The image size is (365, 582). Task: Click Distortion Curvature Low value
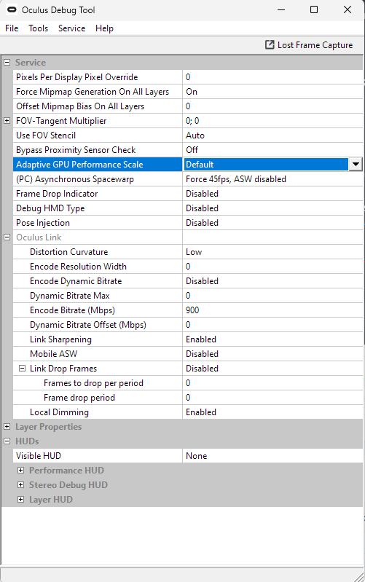272,251
